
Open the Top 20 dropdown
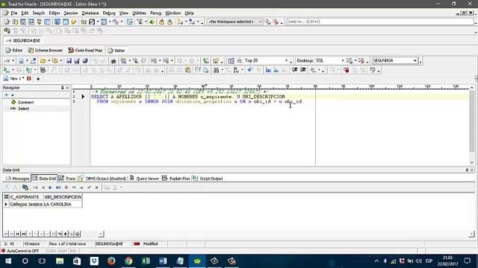[x=286, y=61]
